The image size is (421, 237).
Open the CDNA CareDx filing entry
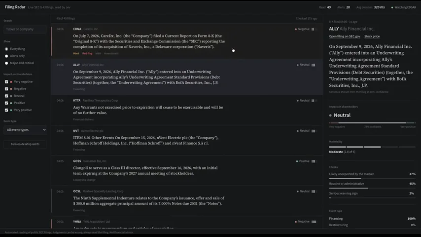187,41
